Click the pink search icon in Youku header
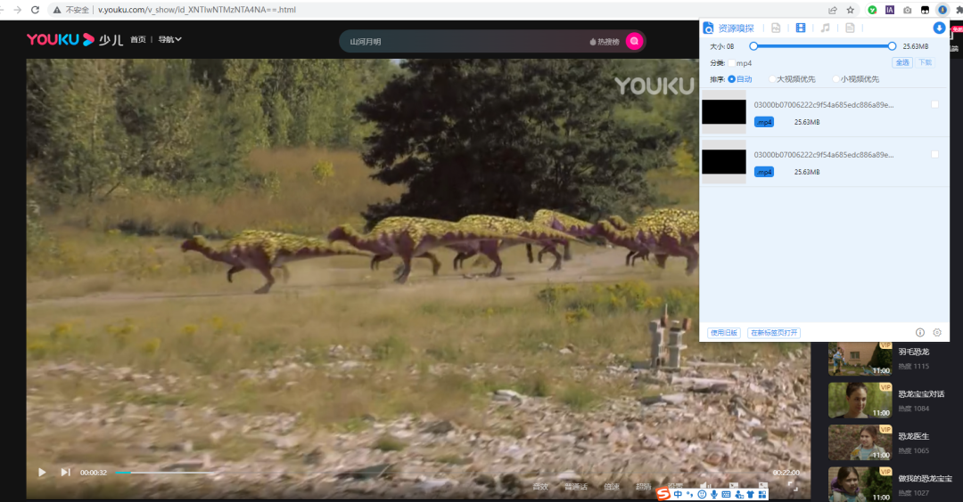This screenshot has height=502, width=963. (x=634, y=41)
